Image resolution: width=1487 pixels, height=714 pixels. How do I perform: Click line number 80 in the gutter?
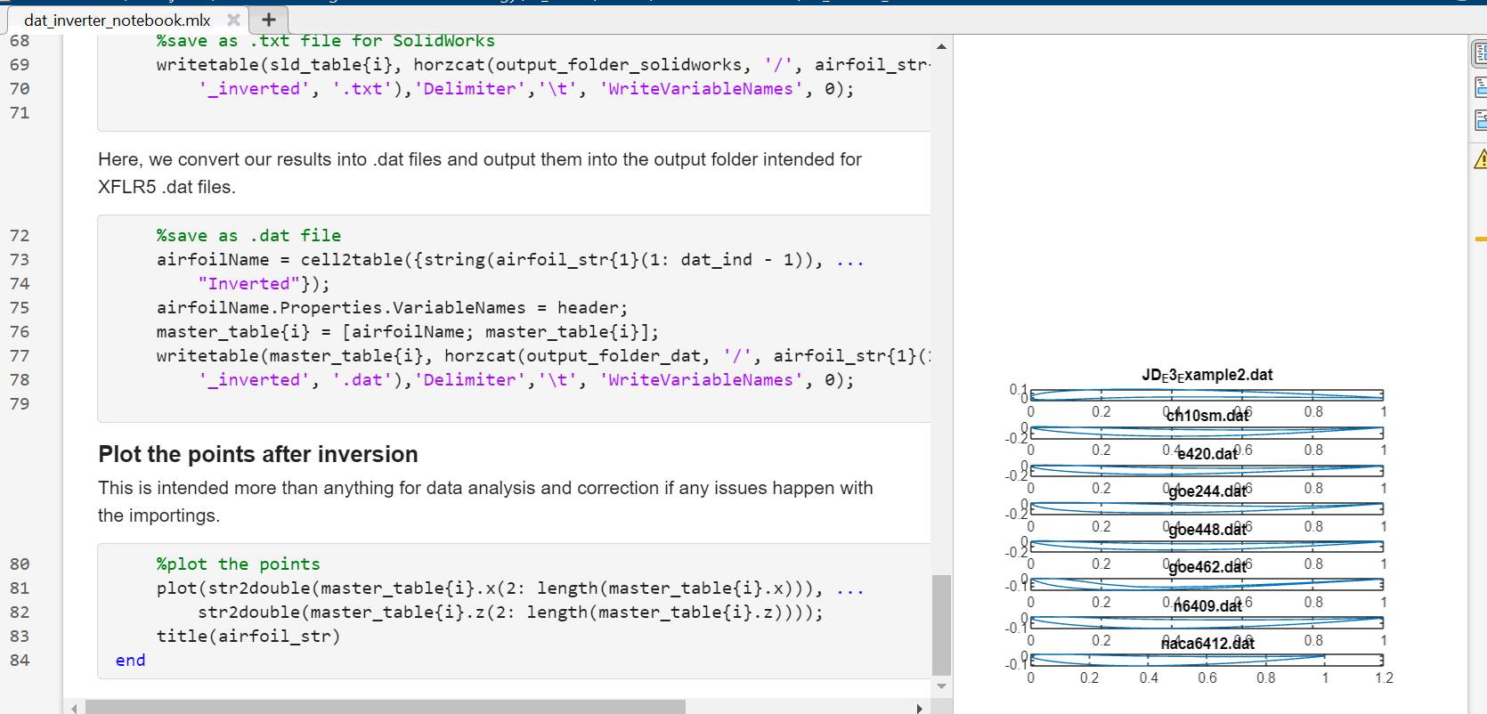(20, 564)
